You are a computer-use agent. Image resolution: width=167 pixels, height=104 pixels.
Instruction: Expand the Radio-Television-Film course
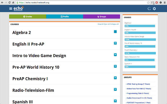(115, 89)
